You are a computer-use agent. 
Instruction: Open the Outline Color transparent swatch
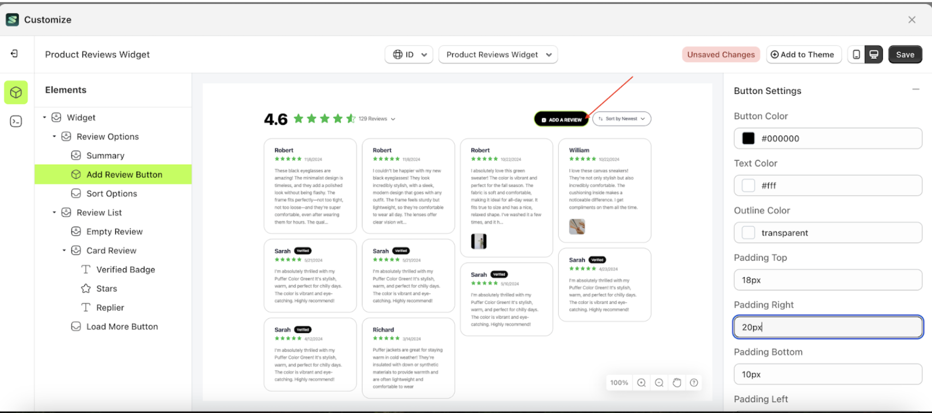pyautogui.click(x=748, y=233)
